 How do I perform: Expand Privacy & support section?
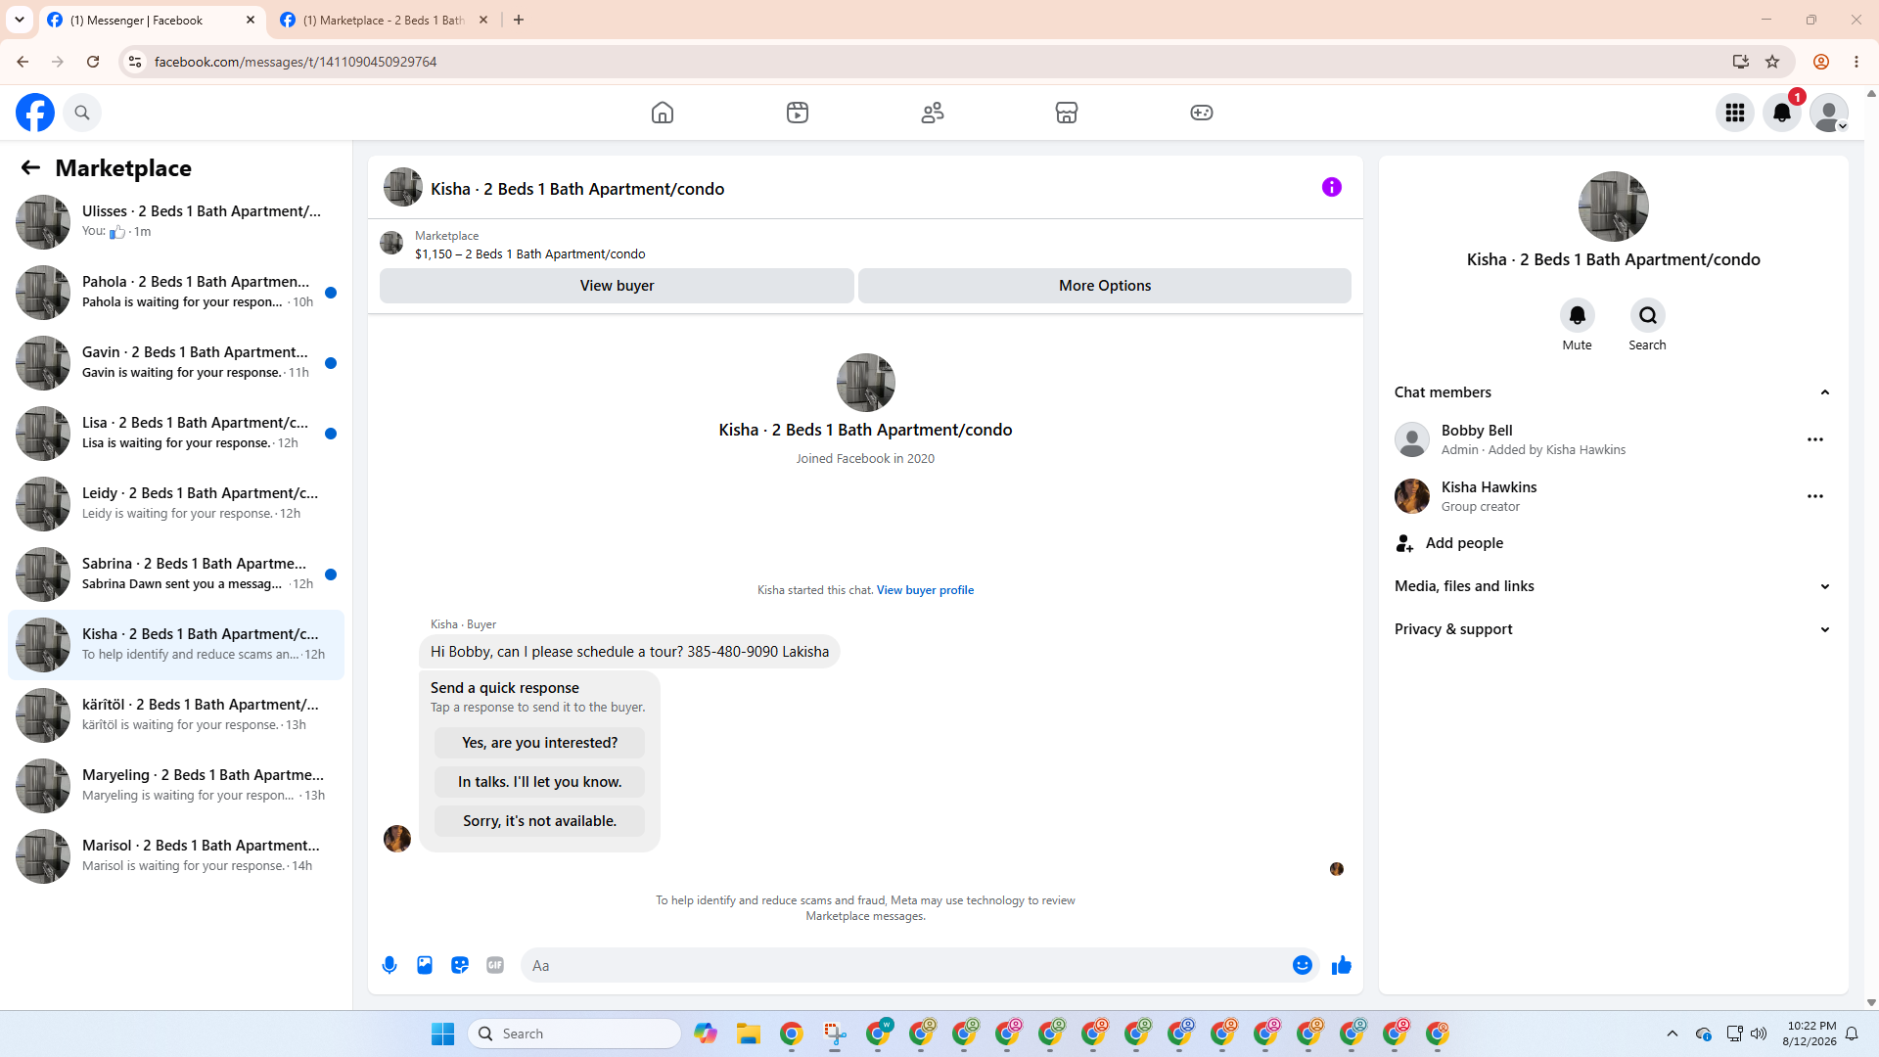pos(1612,629)
